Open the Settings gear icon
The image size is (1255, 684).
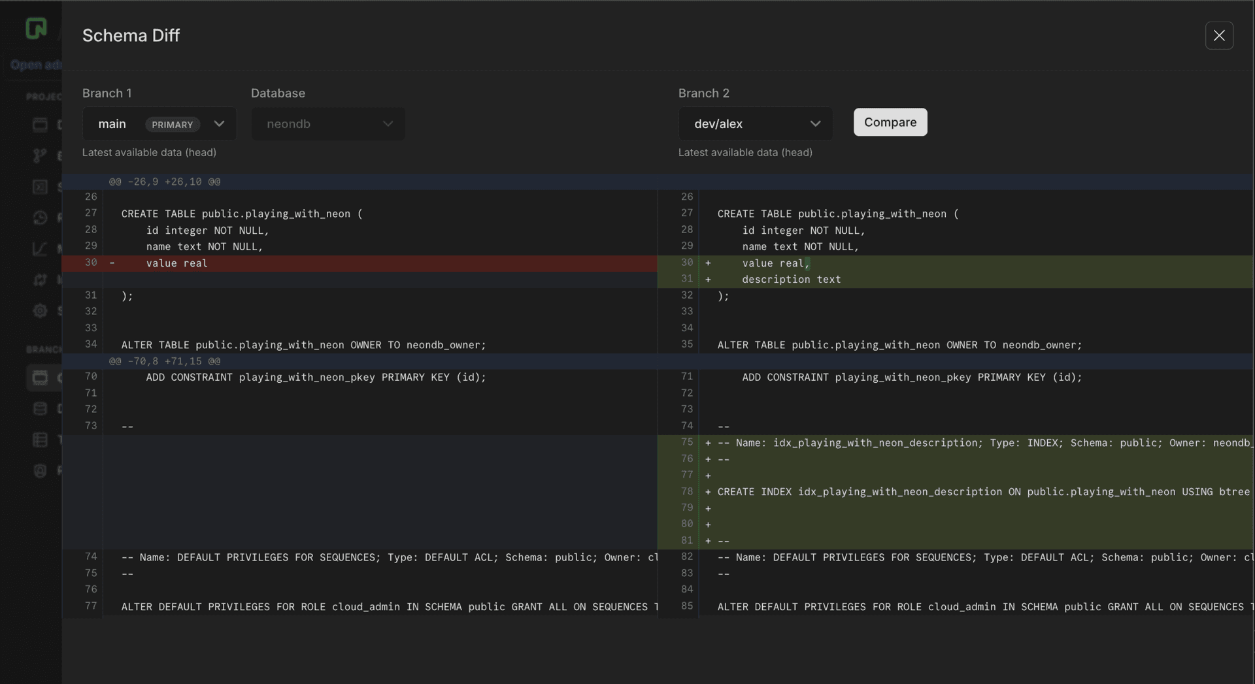41,311
